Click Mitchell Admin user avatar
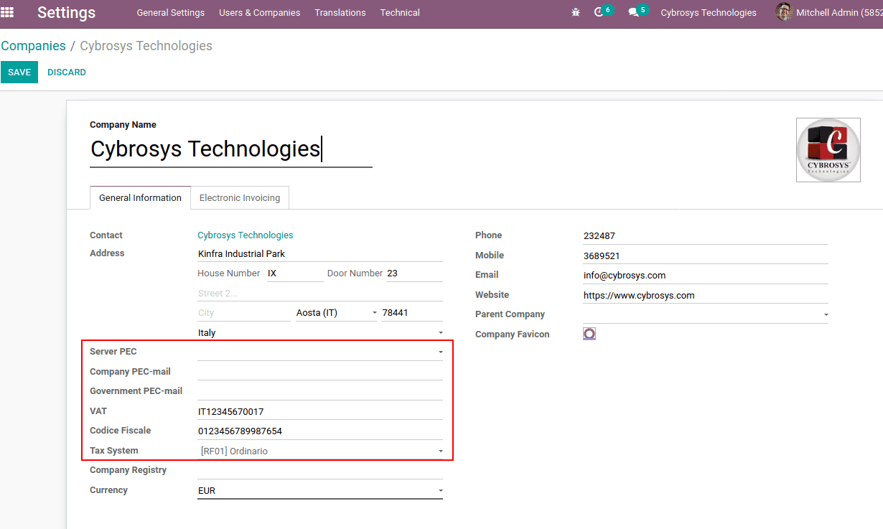The width and height of the screenshot is (883, 529). [x=784, y=12]
